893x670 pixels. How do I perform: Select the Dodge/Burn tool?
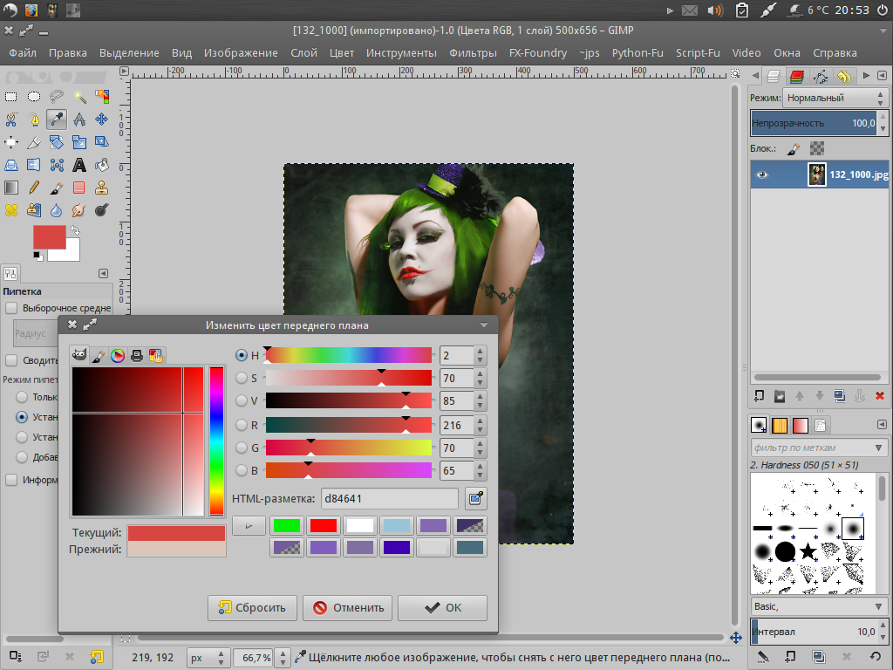coord(102,211)
